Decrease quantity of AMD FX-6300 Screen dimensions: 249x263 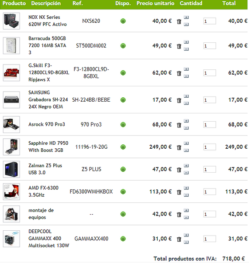186,195
